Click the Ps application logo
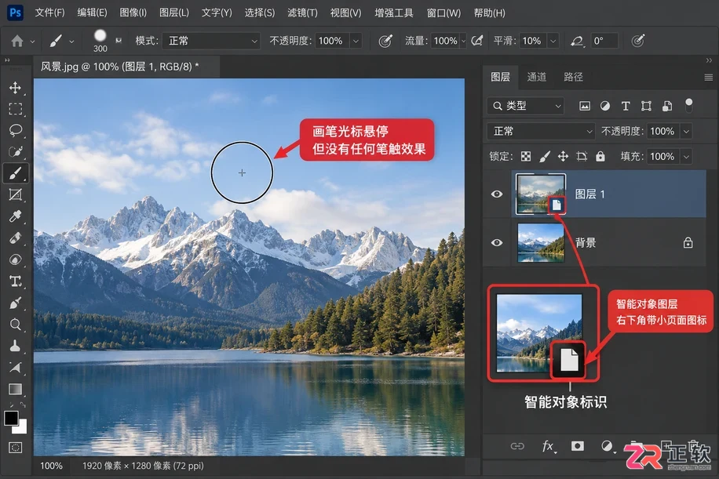Viewport: 719px width, 479px height. tap(15, 13)
